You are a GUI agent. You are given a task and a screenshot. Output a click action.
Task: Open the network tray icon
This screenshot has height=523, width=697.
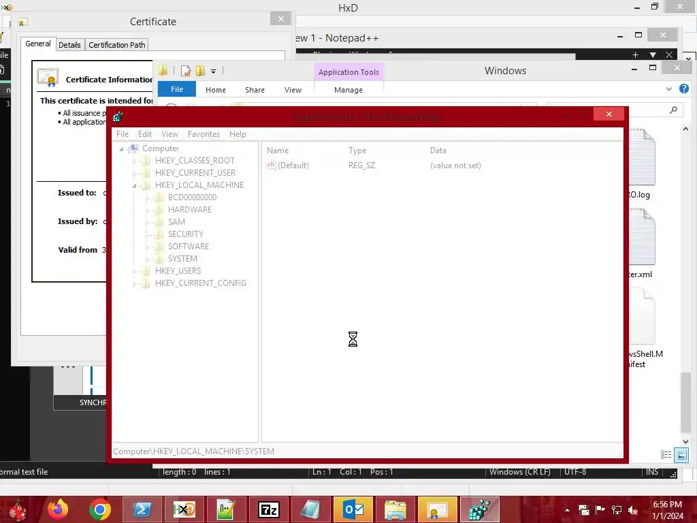pos(617,510)
